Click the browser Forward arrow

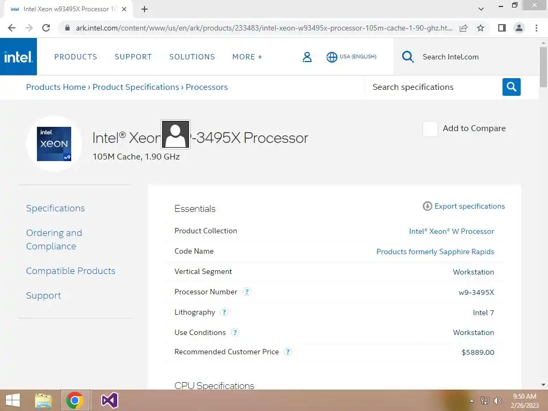tap(29, 28)
